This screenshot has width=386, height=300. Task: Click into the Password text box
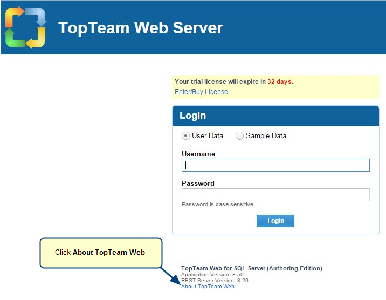275,195
